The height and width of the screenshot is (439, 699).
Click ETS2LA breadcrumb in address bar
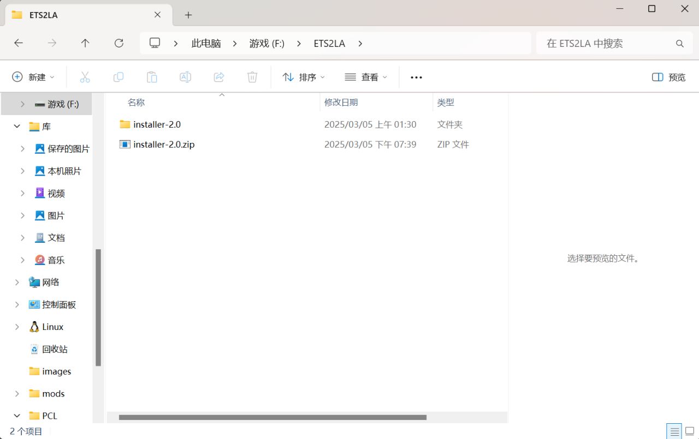point(329,44)
